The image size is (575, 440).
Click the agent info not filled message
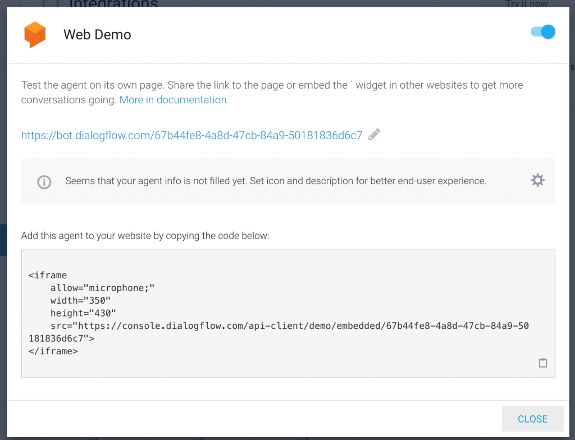tap(276, 181)
